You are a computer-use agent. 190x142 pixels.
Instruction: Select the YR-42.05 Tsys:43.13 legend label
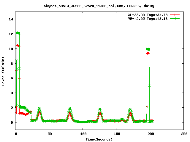click(x=148, y=19)
